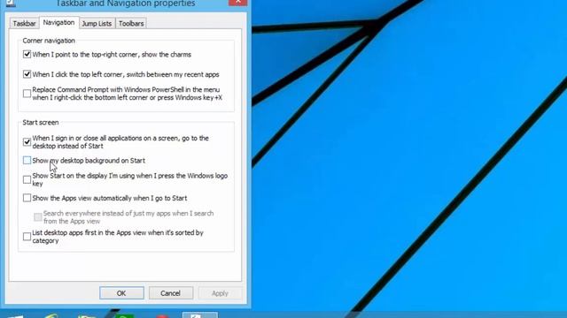Viewport: 567px width, 318px height.
Task: Toggle go to desktop instead of Start
Action: coord(27,142)
